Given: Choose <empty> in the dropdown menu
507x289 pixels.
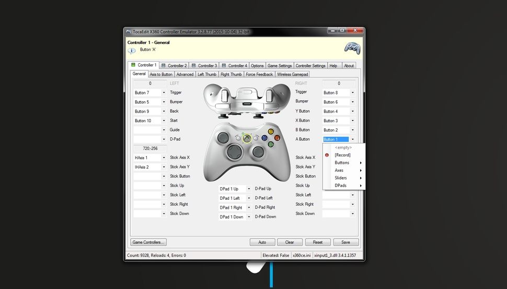Looking at the screenshot, I should [x=344, y=148].
